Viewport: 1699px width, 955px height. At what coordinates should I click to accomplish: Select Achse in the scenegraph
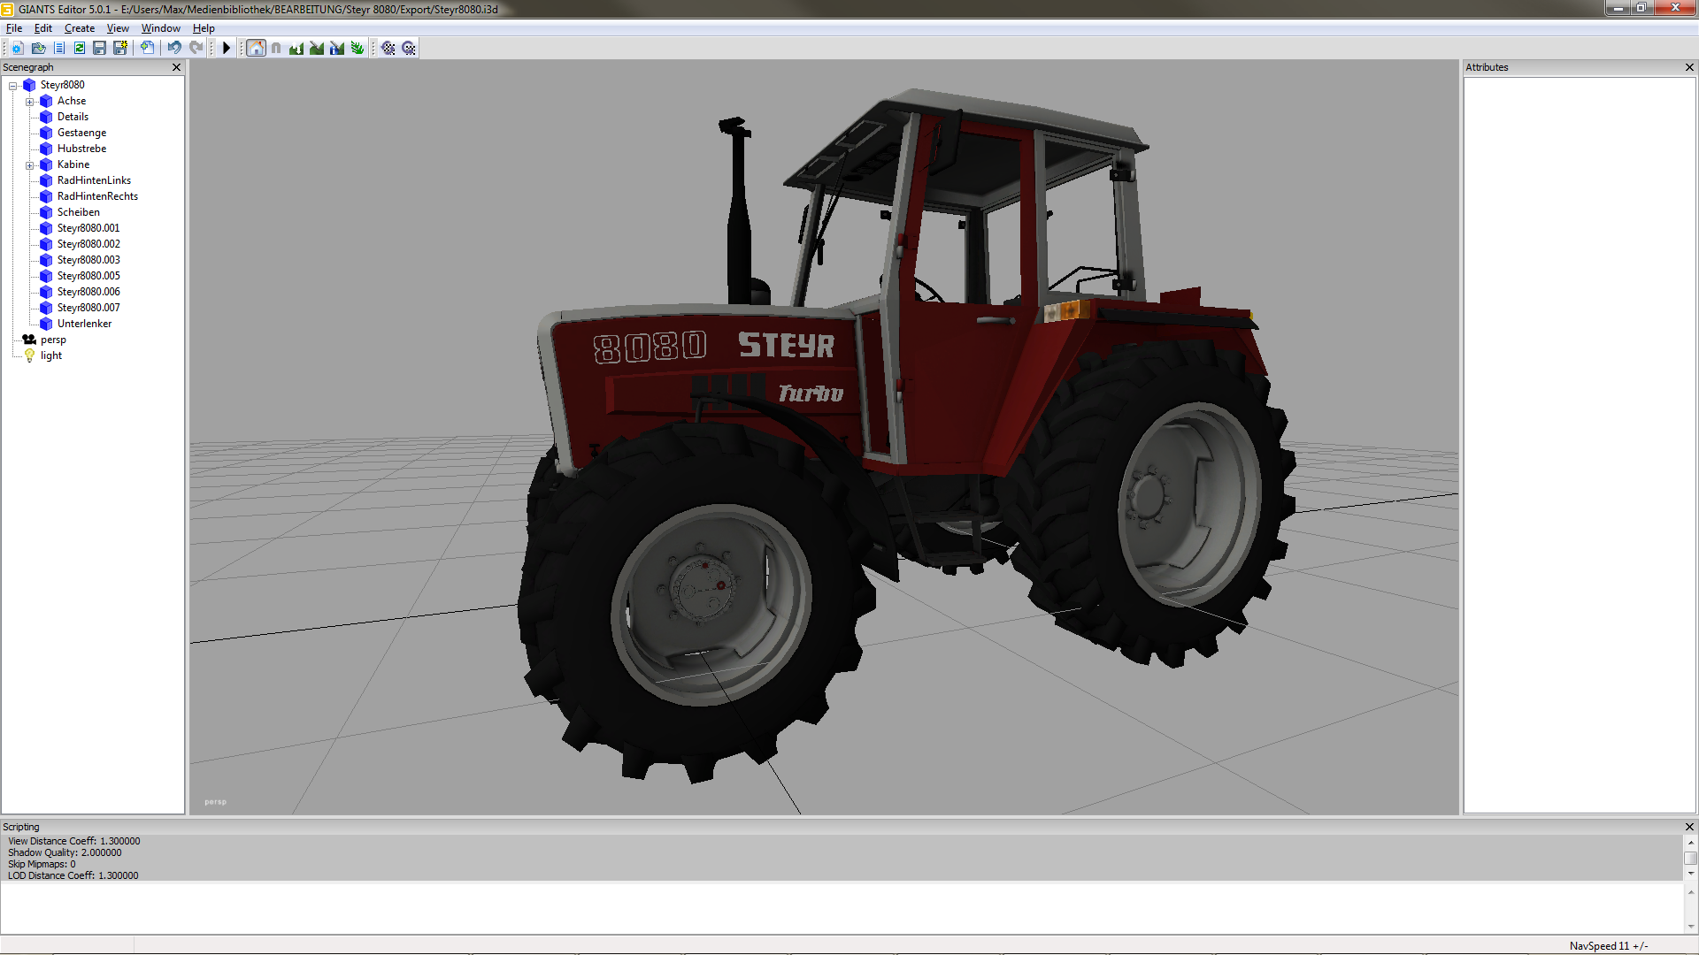72,101
